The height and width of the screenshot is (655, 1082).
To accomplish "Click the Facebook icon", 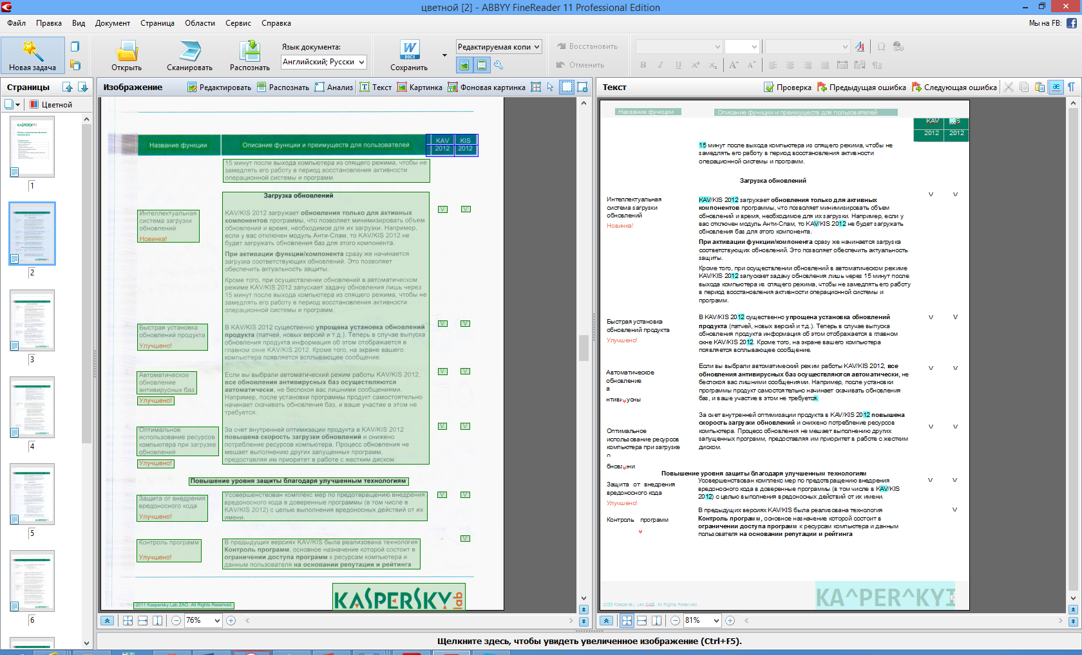I will pos(1072,23).
